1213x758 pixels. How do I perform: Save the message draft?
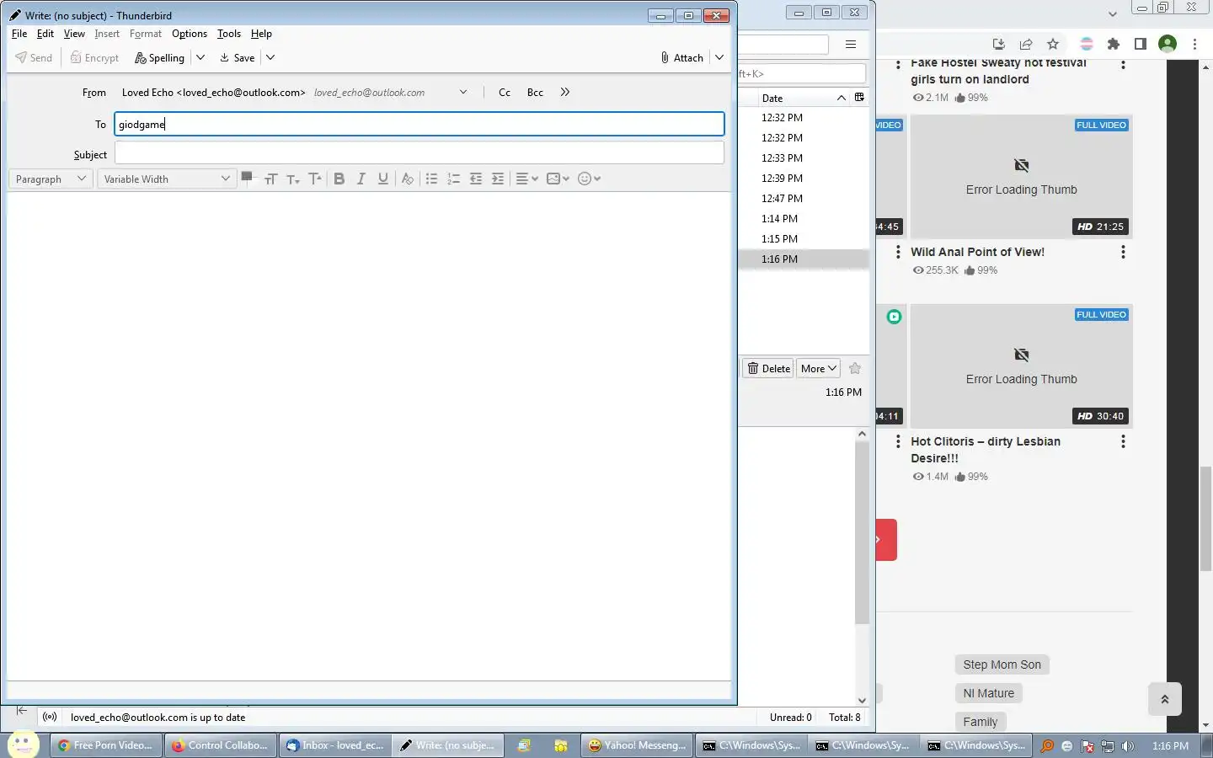[x=237, y=58]
